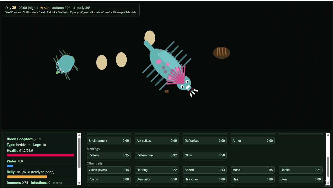Click the 'WASD move' control hint
The image size is (333, 188).
pyautogui.click(x=13, y=13)
